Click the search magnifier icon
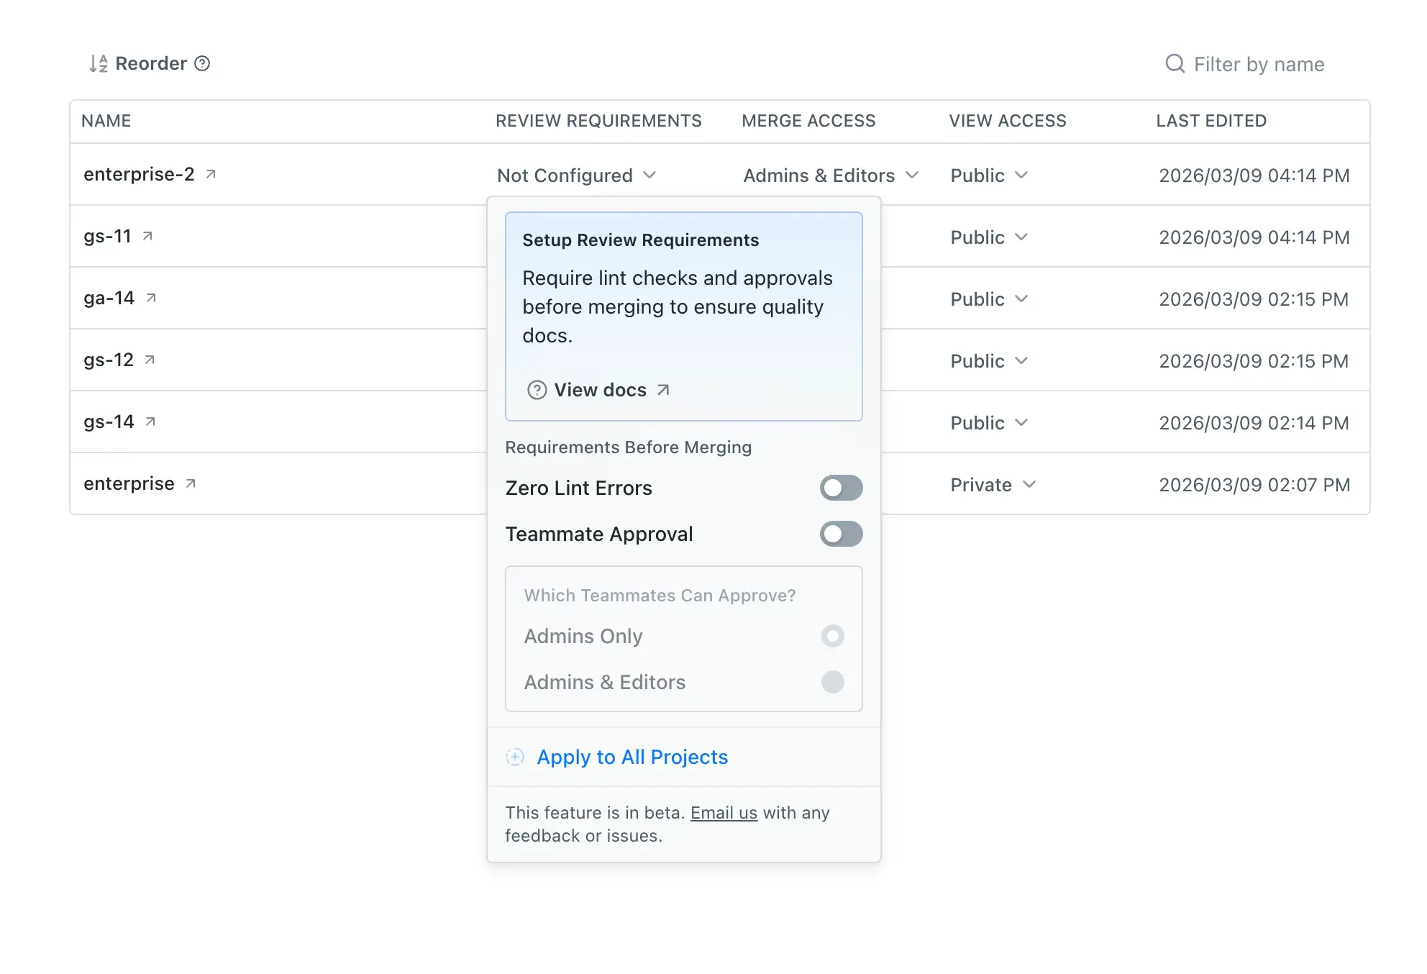The width and height of the screenshot is (1427, 974). pos(1175,64)
